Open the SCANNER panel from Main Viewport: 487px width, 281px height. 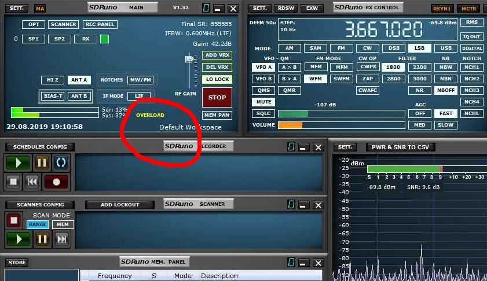click(63, 24)
